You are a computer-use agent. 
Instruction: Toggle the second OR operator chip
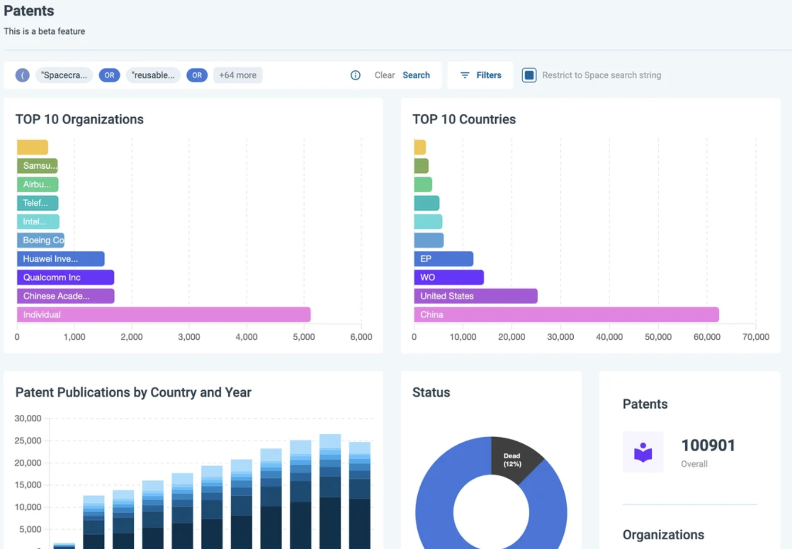pos(197,75)
